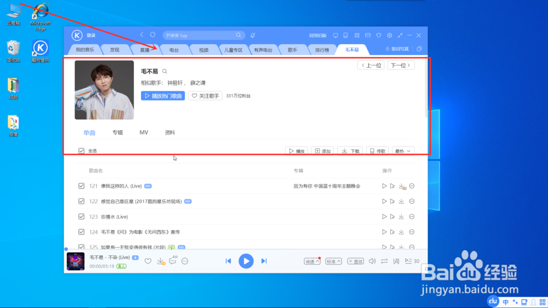The height and width of the screenshot is (308, 548).
Task: Open the 儿童专区 tab
Action: pos(233,50)
